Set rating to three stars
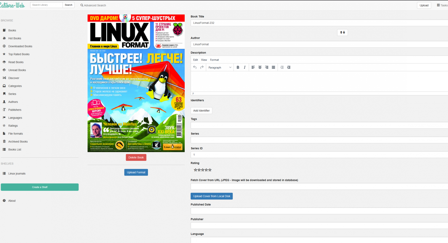The image size is (448, 243). 203,170
